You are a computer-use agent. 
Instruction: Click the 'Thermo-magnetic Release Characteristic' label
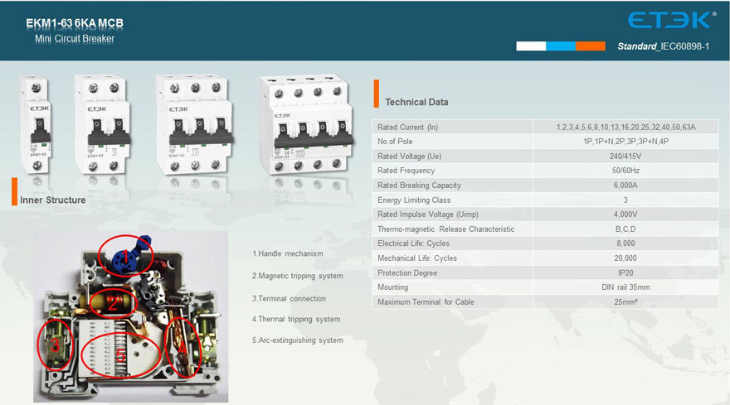click(445, 229)
